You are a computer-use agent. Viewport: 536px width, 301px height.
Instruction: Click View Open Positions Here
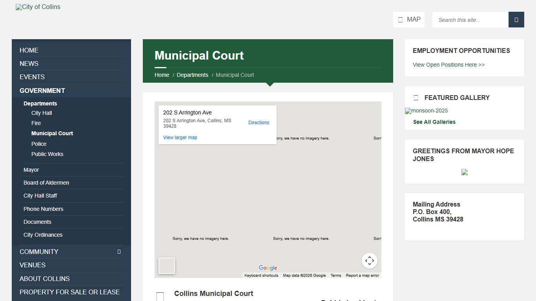(x=448, y=65)
